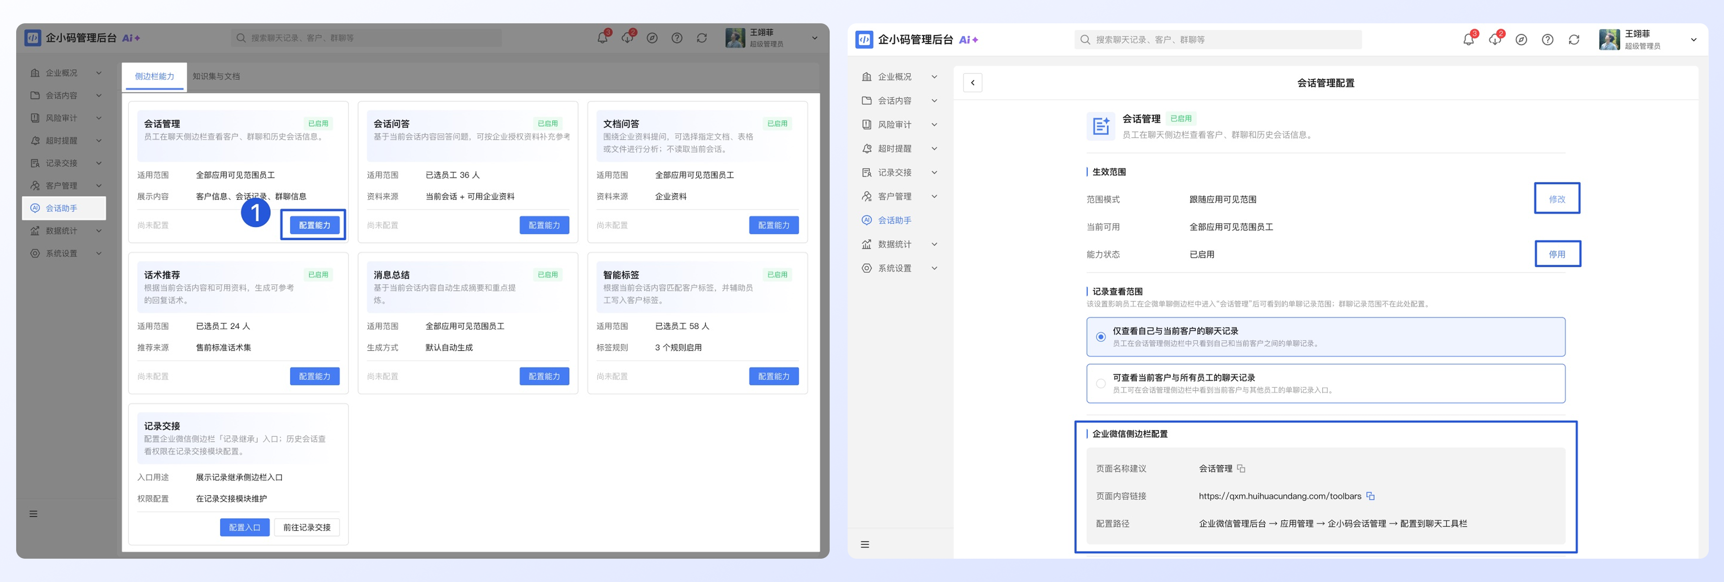This screenshot has width=1724, height=582.
Task: Expand 记录交接 chevron in right window
Action: pos(934,172)
